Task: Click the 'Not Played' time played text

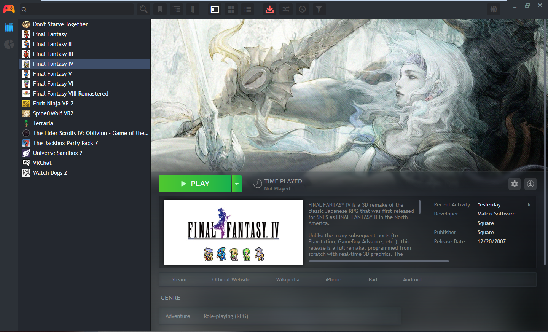Action: pyautogui.click(x=277, y=189)
